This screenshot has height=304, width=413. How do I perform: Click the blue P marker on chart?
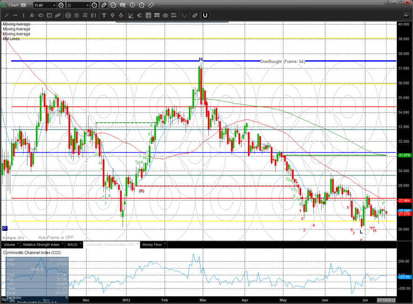point(5,228)
